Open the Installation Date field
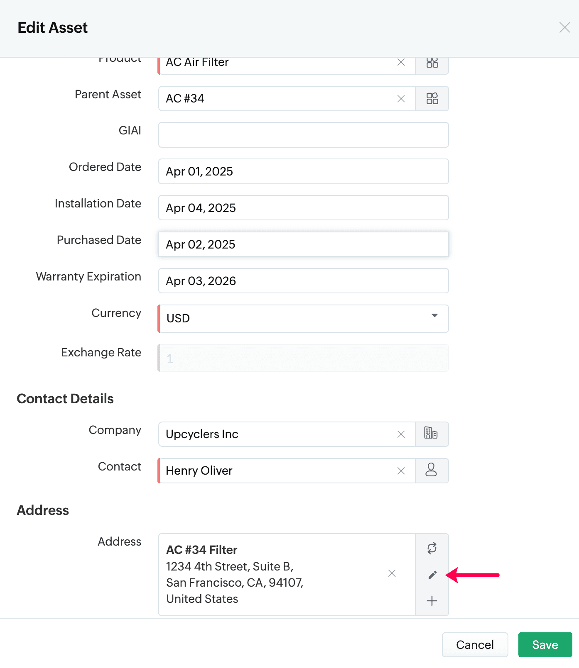The height and width of the screenshot is (668, 579). click(x=304, y=208)
